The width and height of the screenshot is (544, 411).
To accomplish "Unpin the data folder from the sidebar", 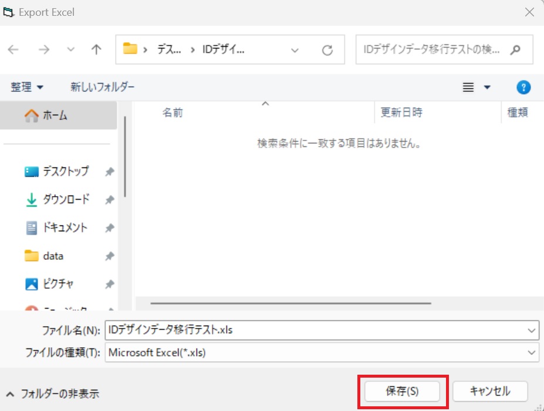I will tap(109, 256).
